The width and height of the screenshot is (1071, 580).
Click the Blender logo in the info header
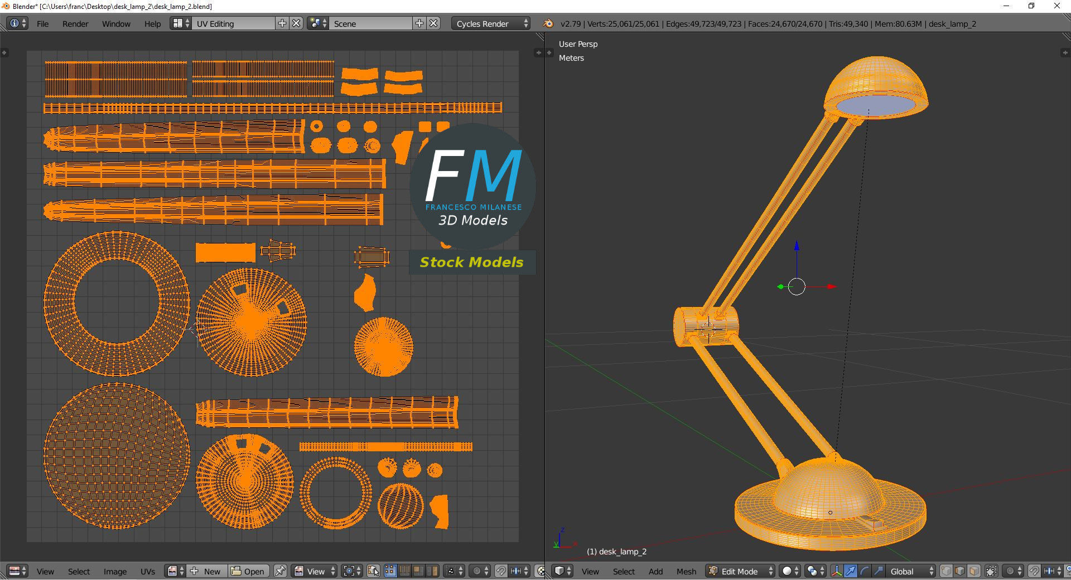(548, 23)
